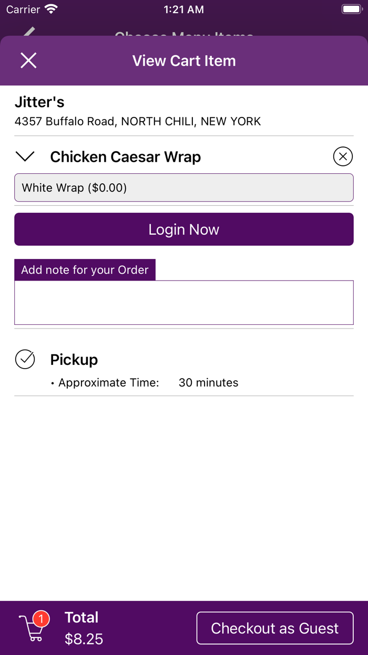368x655 pixels.
Task: Click the order note text field
Action: point(183,302)
